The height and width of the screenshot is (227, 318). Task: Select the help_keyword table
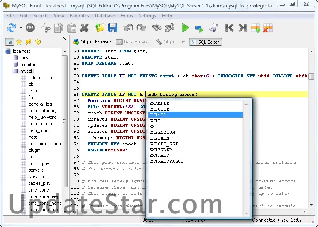(43, 117)
